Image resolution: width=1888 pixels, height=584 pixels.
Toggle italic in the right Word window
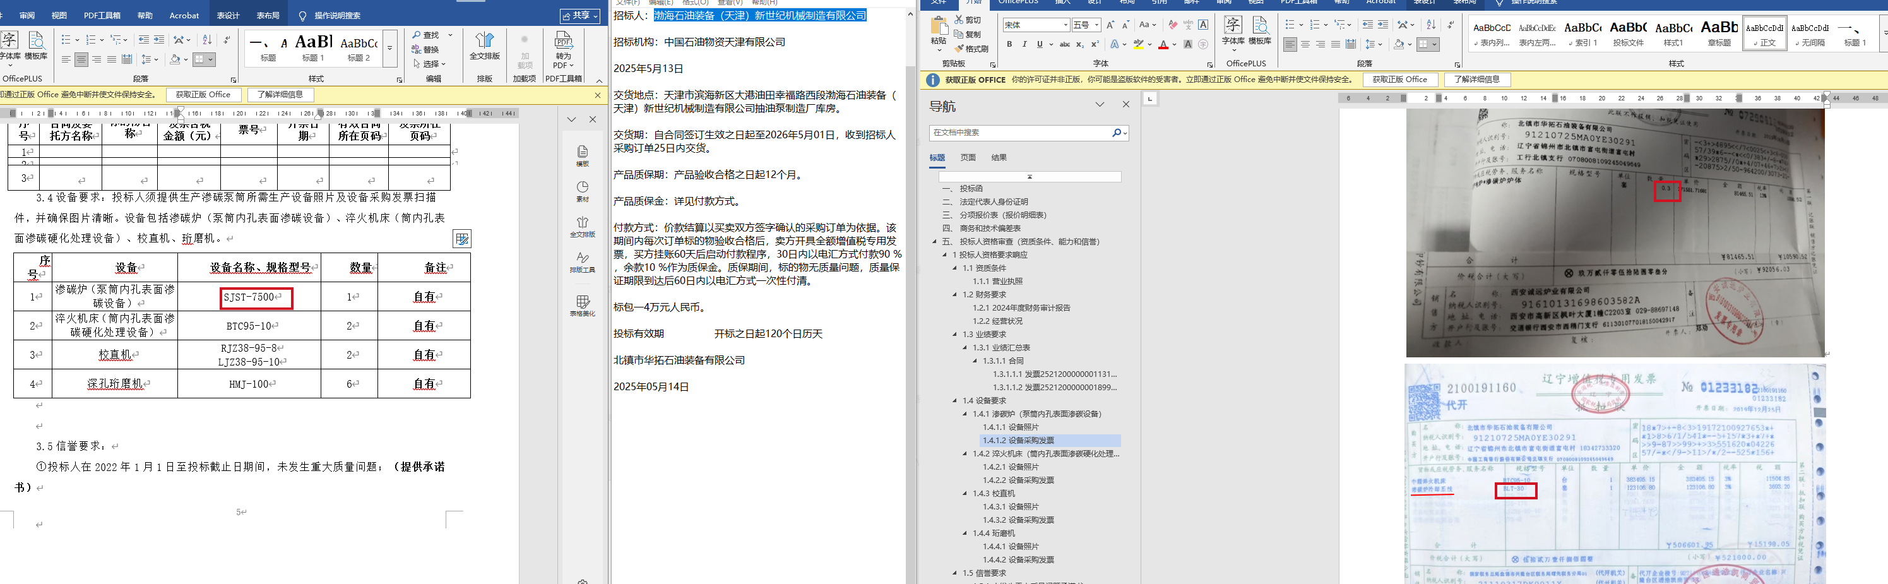pyautogui.click(x=1024, y=45)
